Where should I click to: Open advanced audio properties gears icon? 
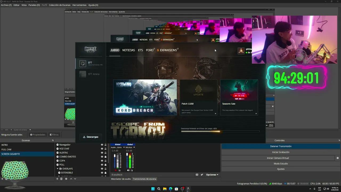tap(202, 175)
